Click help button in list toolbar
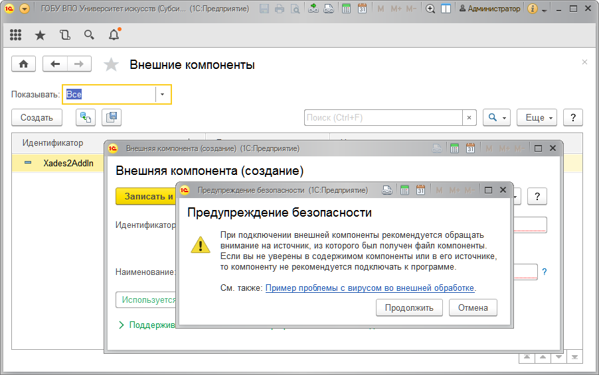The image size is (599, 375). coord(573,117)
